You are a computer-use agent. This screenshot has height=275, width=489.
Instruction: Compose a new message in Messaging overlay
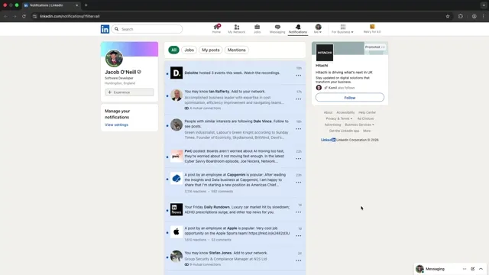472,269
